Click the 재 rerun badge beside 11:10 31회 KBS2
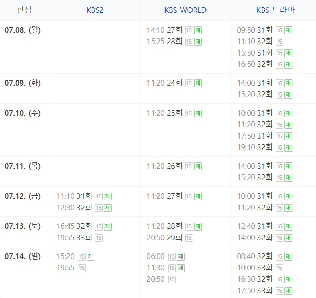Viewport: 316px width, 298px height. [x=107, y=197]
